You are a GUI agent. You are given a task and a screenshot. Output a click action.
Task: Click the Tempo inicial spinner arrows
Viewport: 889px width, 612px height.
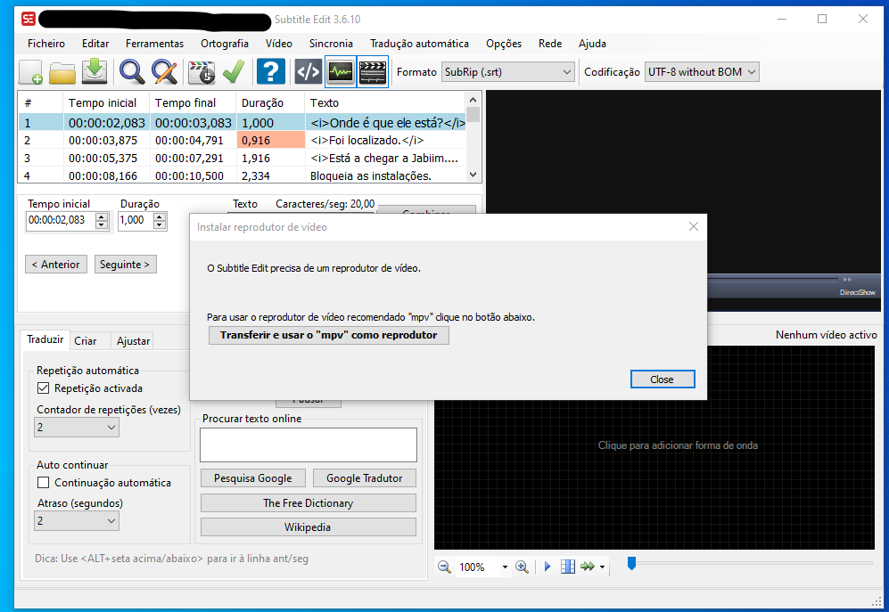(x=102, y=220)
